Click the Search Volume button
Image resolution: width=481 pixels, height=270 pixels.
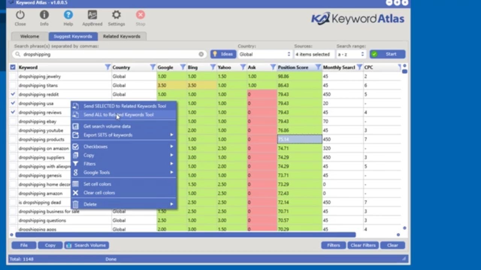point(86,245)
